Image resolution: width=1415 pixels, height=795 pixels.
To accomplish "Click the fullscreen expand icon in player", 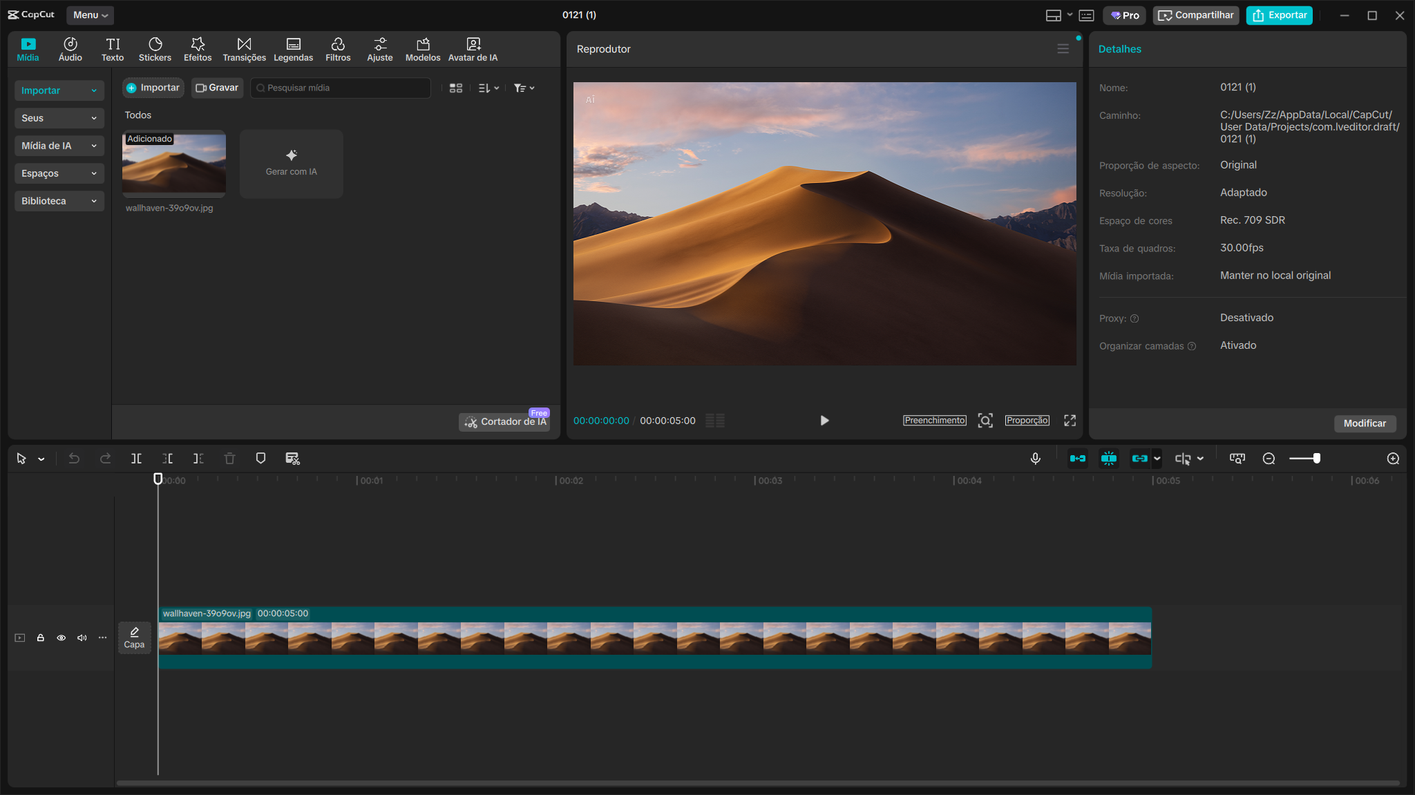I will (x=1070, y=421).
